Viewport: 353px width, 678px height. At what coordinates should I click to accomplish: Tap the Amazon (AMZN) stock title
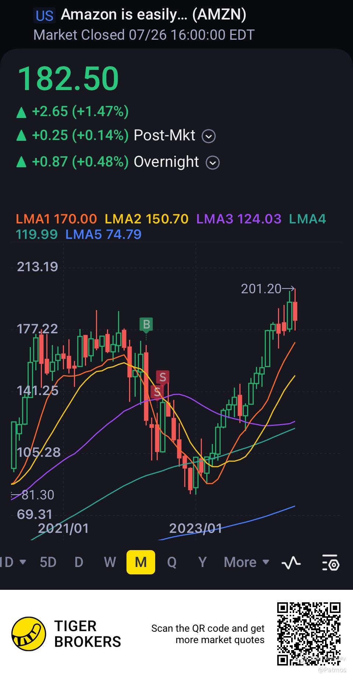pos(153,15)
